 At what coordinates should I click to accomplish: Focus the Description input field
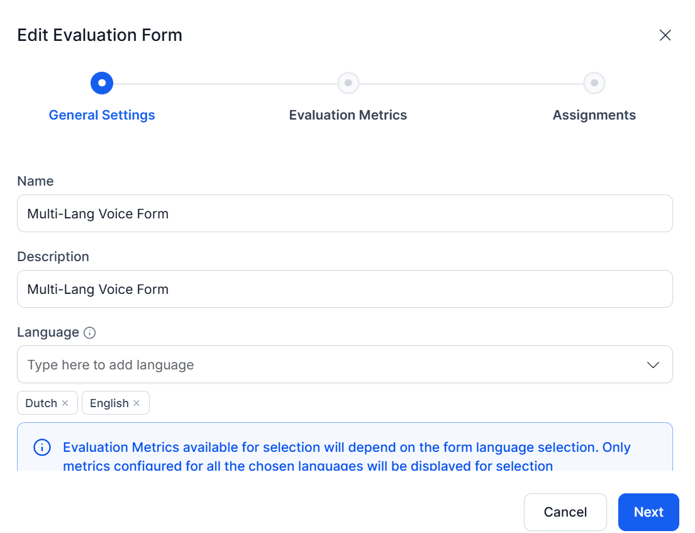(x=345, y=289)
